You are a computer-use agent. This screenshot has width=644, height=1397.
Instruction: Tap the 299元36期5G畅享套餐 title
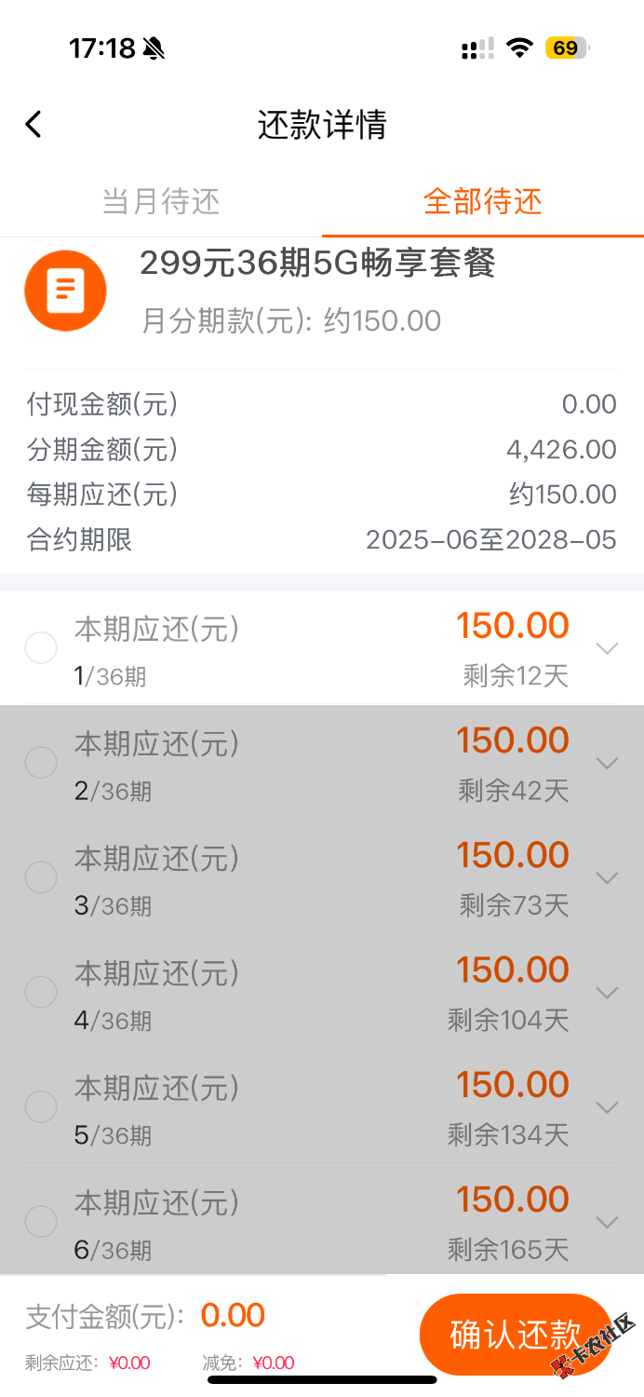pos(317,264)
